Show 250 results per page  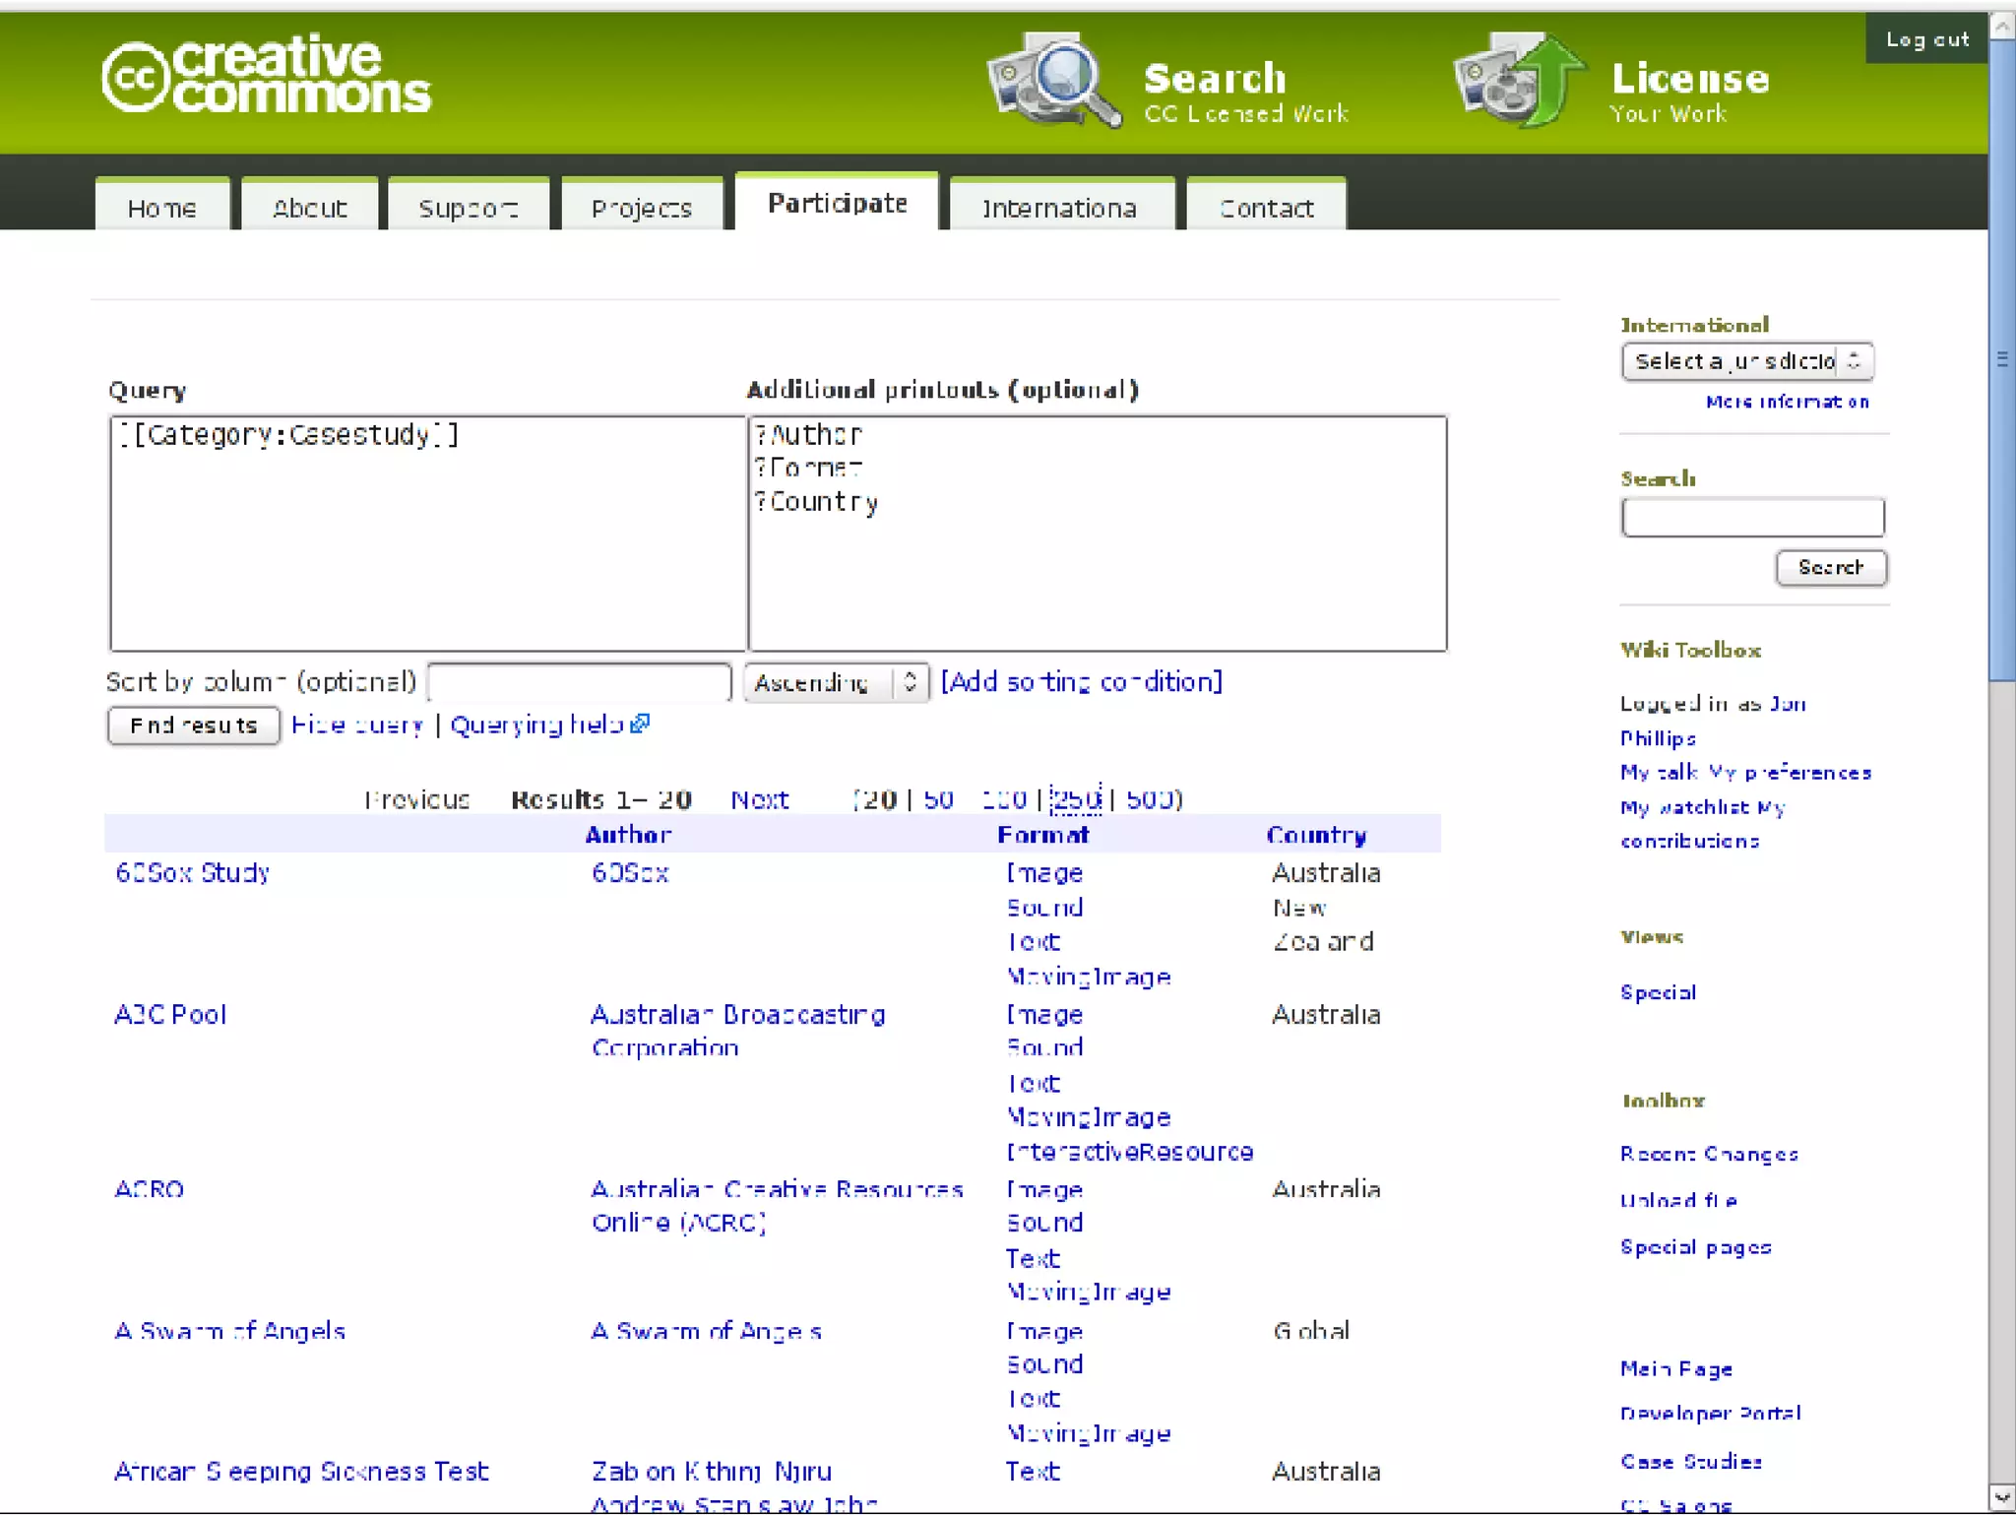pos(1075,799)
